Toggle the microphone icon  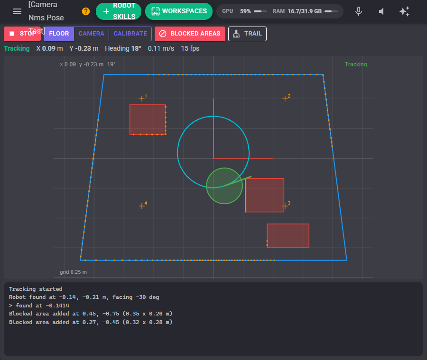[x=359, y=11]
